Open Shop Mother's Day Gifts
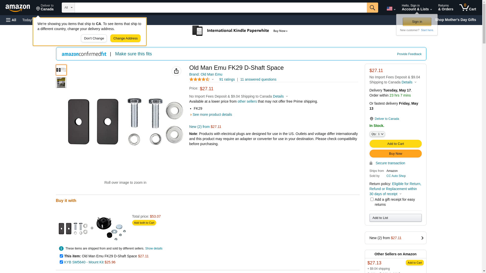Image resolution: width=486 pixels, height=273 pixels. click(x=455, y=20)
